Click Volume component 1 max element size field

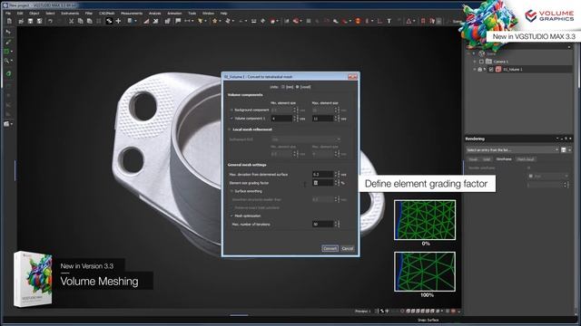coord(323,119)
